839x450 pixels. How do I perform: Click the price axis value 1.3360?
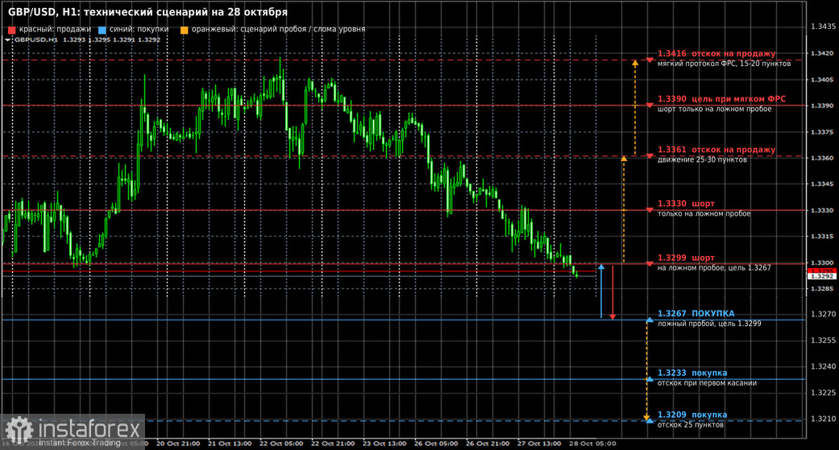tap(823, 159)
